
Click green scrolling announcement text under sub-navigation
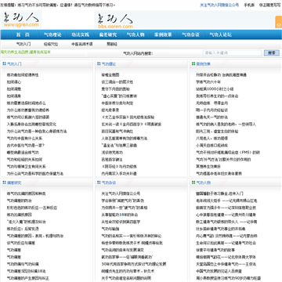tap(25, 52)
